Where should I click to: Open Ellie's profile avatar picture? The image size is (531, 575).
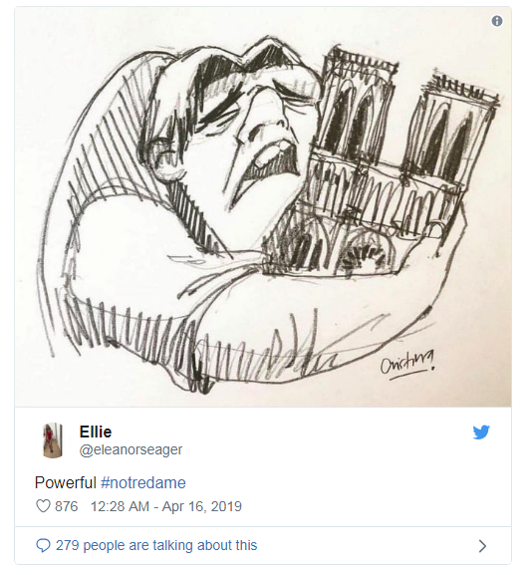pyautogui.click(x=53, y=440)
